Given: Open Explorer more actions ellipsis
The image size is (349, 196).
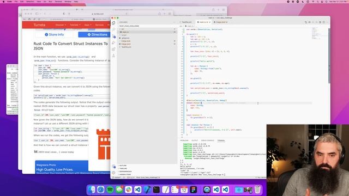Looking at the screenshot, I should click(174, 22).
